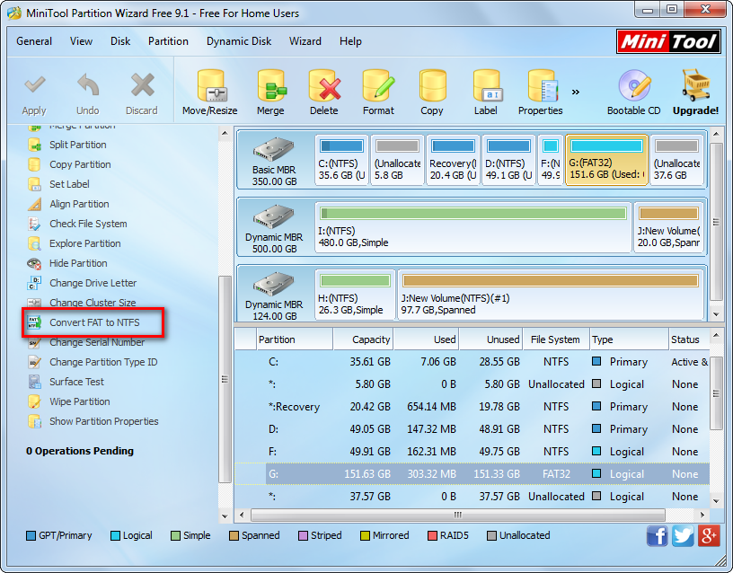Select the H:(NTFS) 26.3 GB volume
Image resolution: width=733 pixels, height=573 pixels.
[x=356, y=295]
